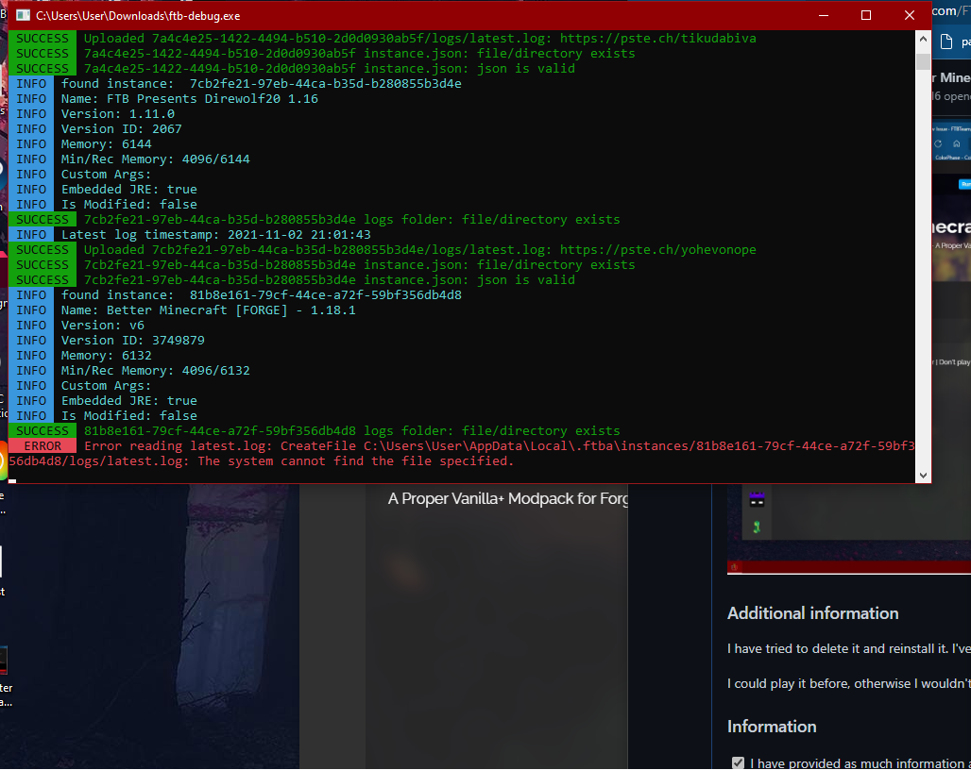Click the 'A Proper Vanilla+ Modpack for Forge' title
The height and width of the screenshot is (770, 971).
tap(506, 498)
